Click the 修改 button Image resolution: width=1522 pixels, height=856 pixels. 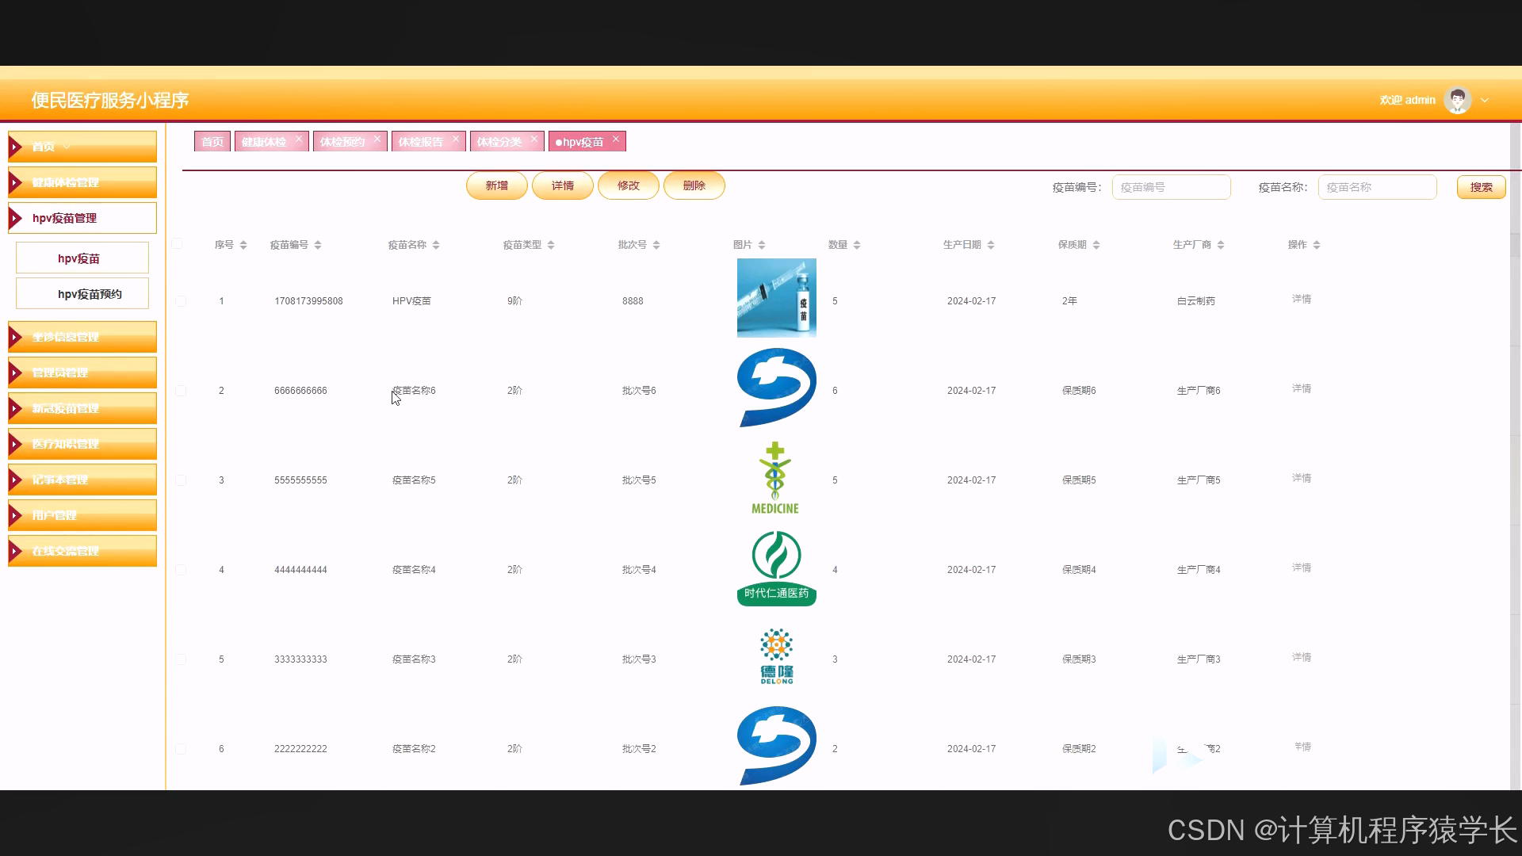[x=629, y=185]
